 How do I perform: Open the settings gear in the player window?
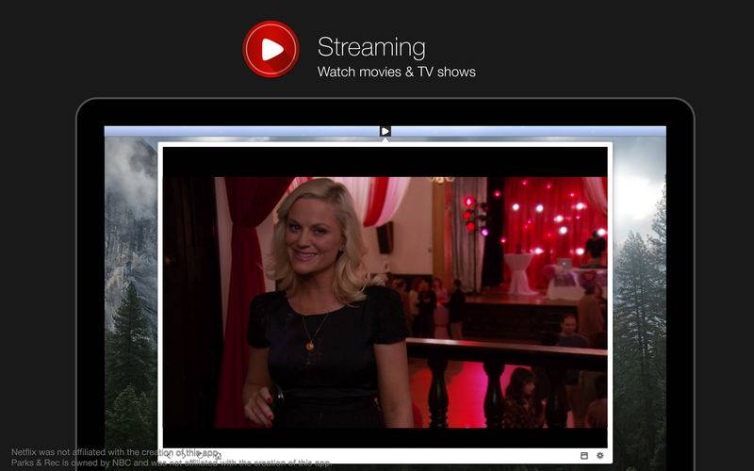599,455
